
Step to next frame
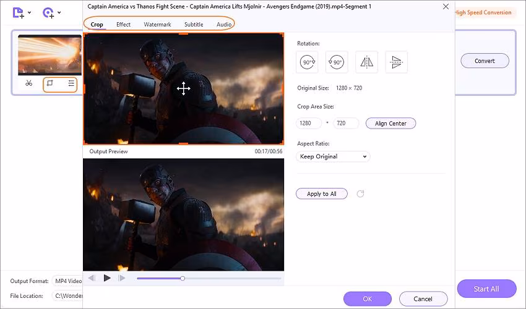[122, 278]
